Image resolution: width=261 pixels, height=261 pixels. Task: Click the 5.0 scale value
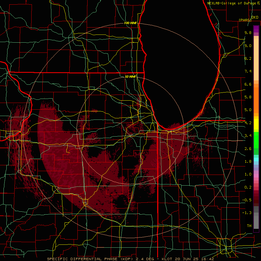point(248,110)
